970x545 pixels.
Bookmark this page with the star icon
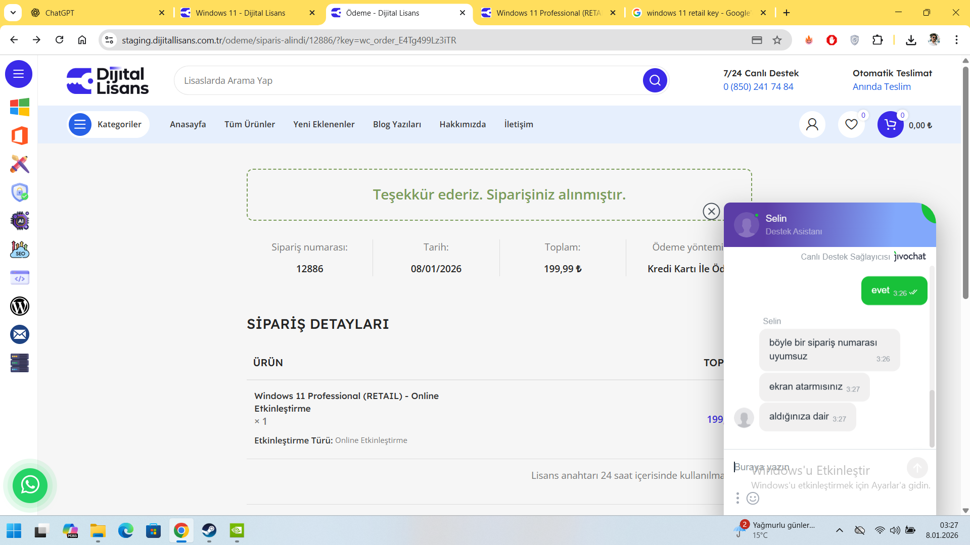pyautogui.click(x=777, y=40)
